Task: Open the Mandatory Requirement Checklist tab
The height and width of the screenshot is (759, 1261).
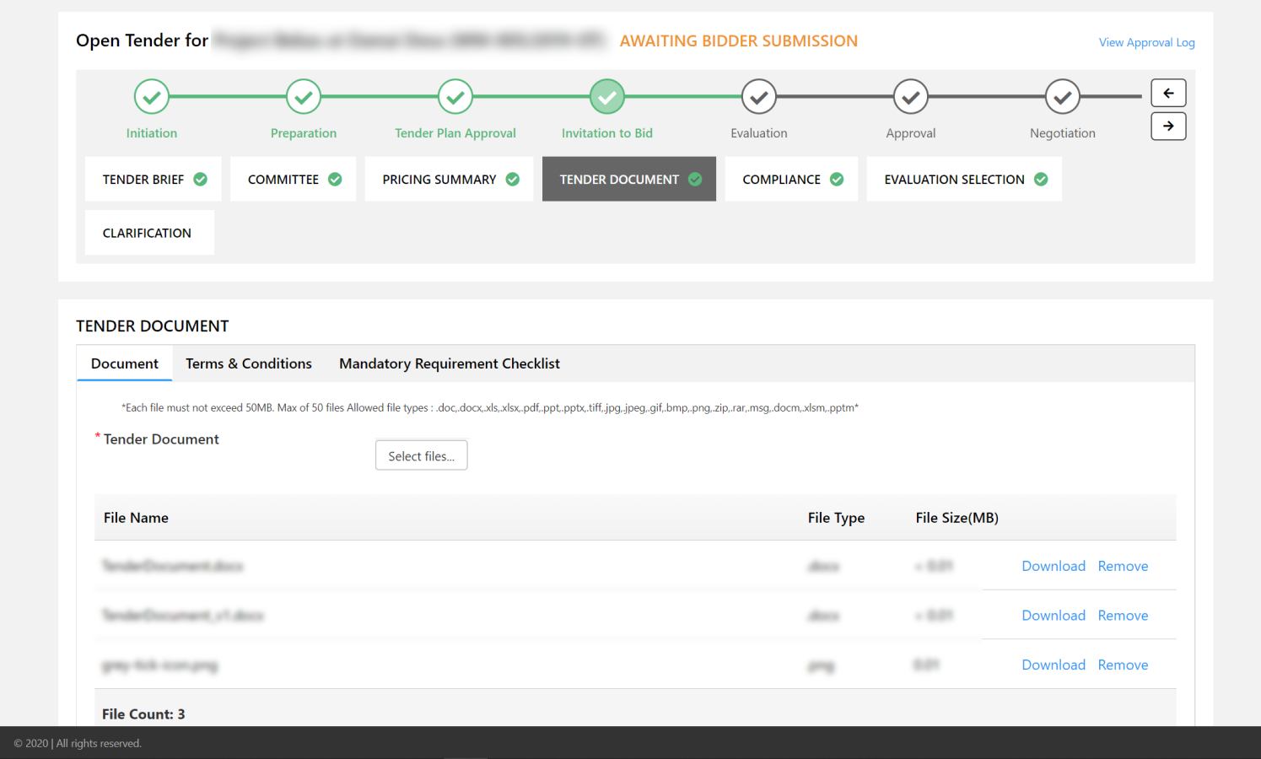Action: (x=449, y=363)
